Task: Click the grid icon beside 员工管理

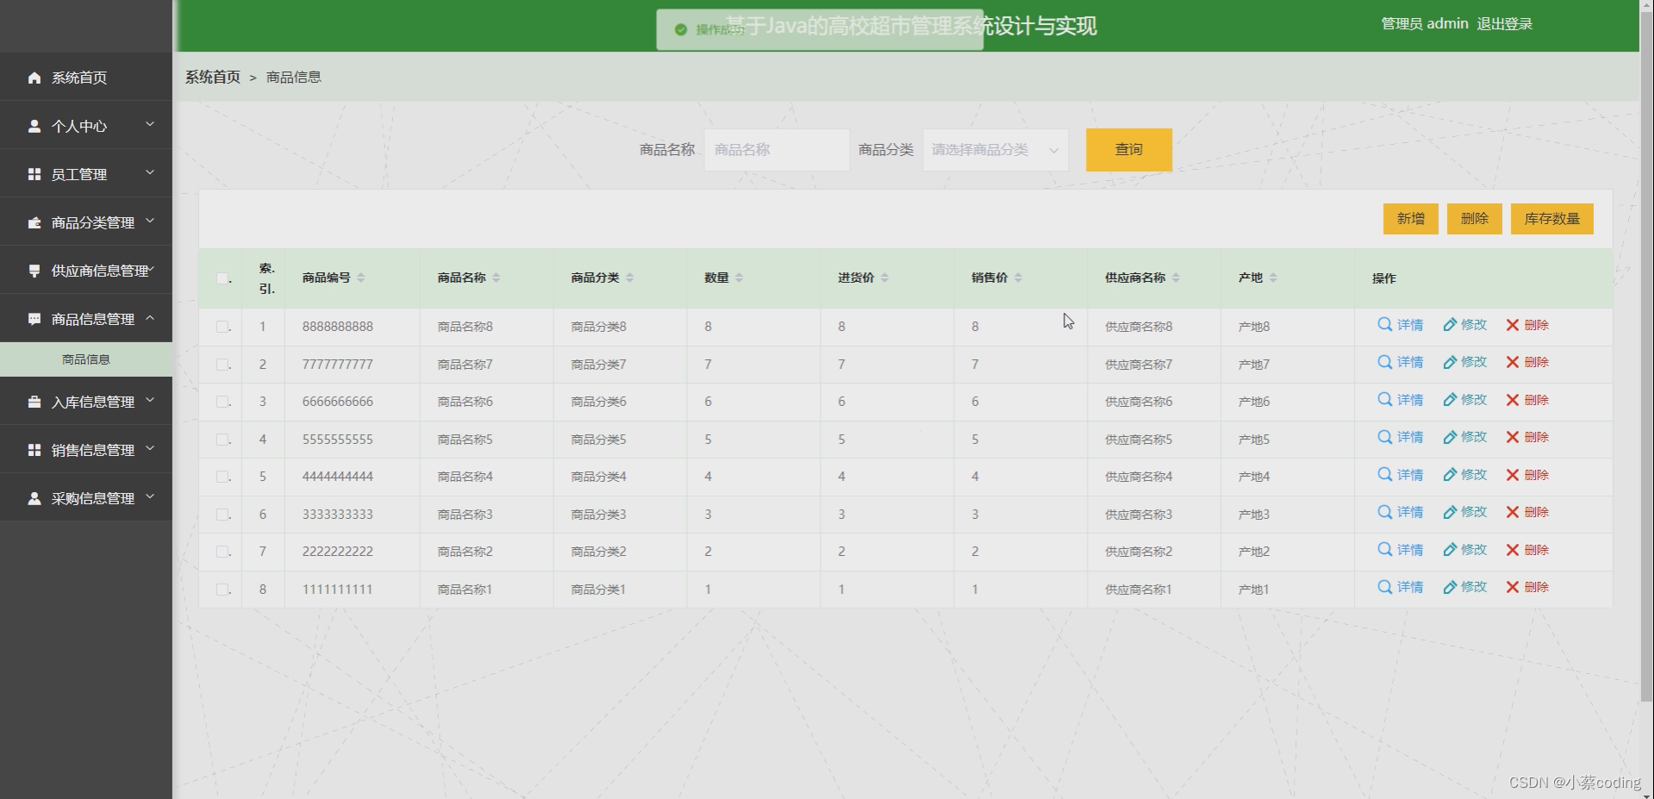Action: click(34, 174)
